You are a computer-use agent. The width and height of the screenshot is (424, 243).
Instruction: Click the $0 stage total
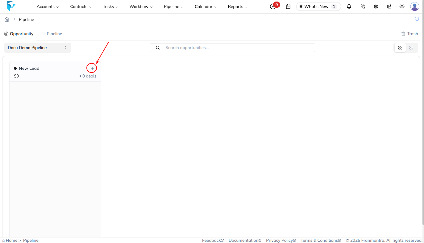[x=16, y=76]
